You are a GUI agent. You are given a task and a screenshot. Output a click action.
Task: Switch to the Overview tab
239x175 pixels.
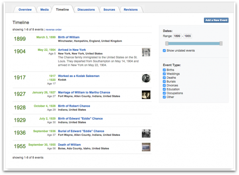[x=25, y=10]
